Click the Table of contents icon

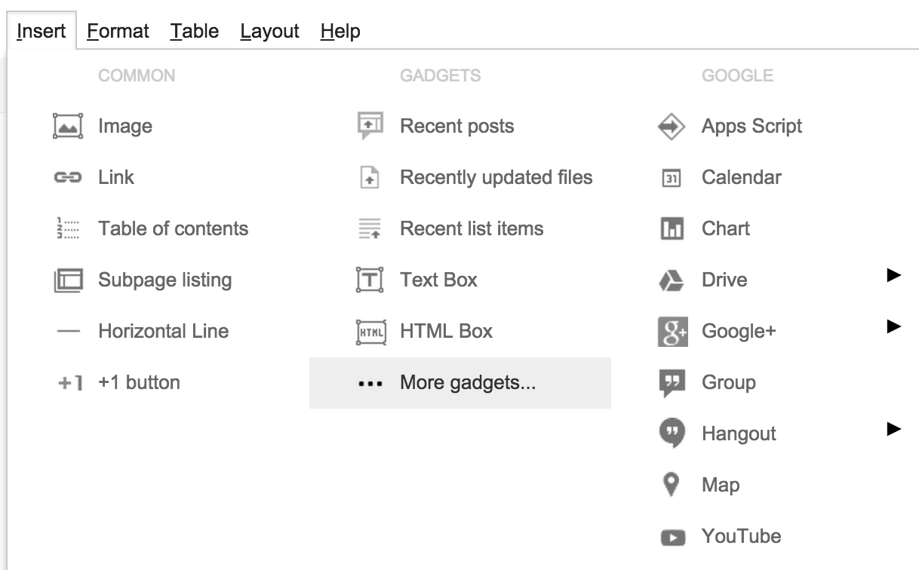(x=68, y=228)
